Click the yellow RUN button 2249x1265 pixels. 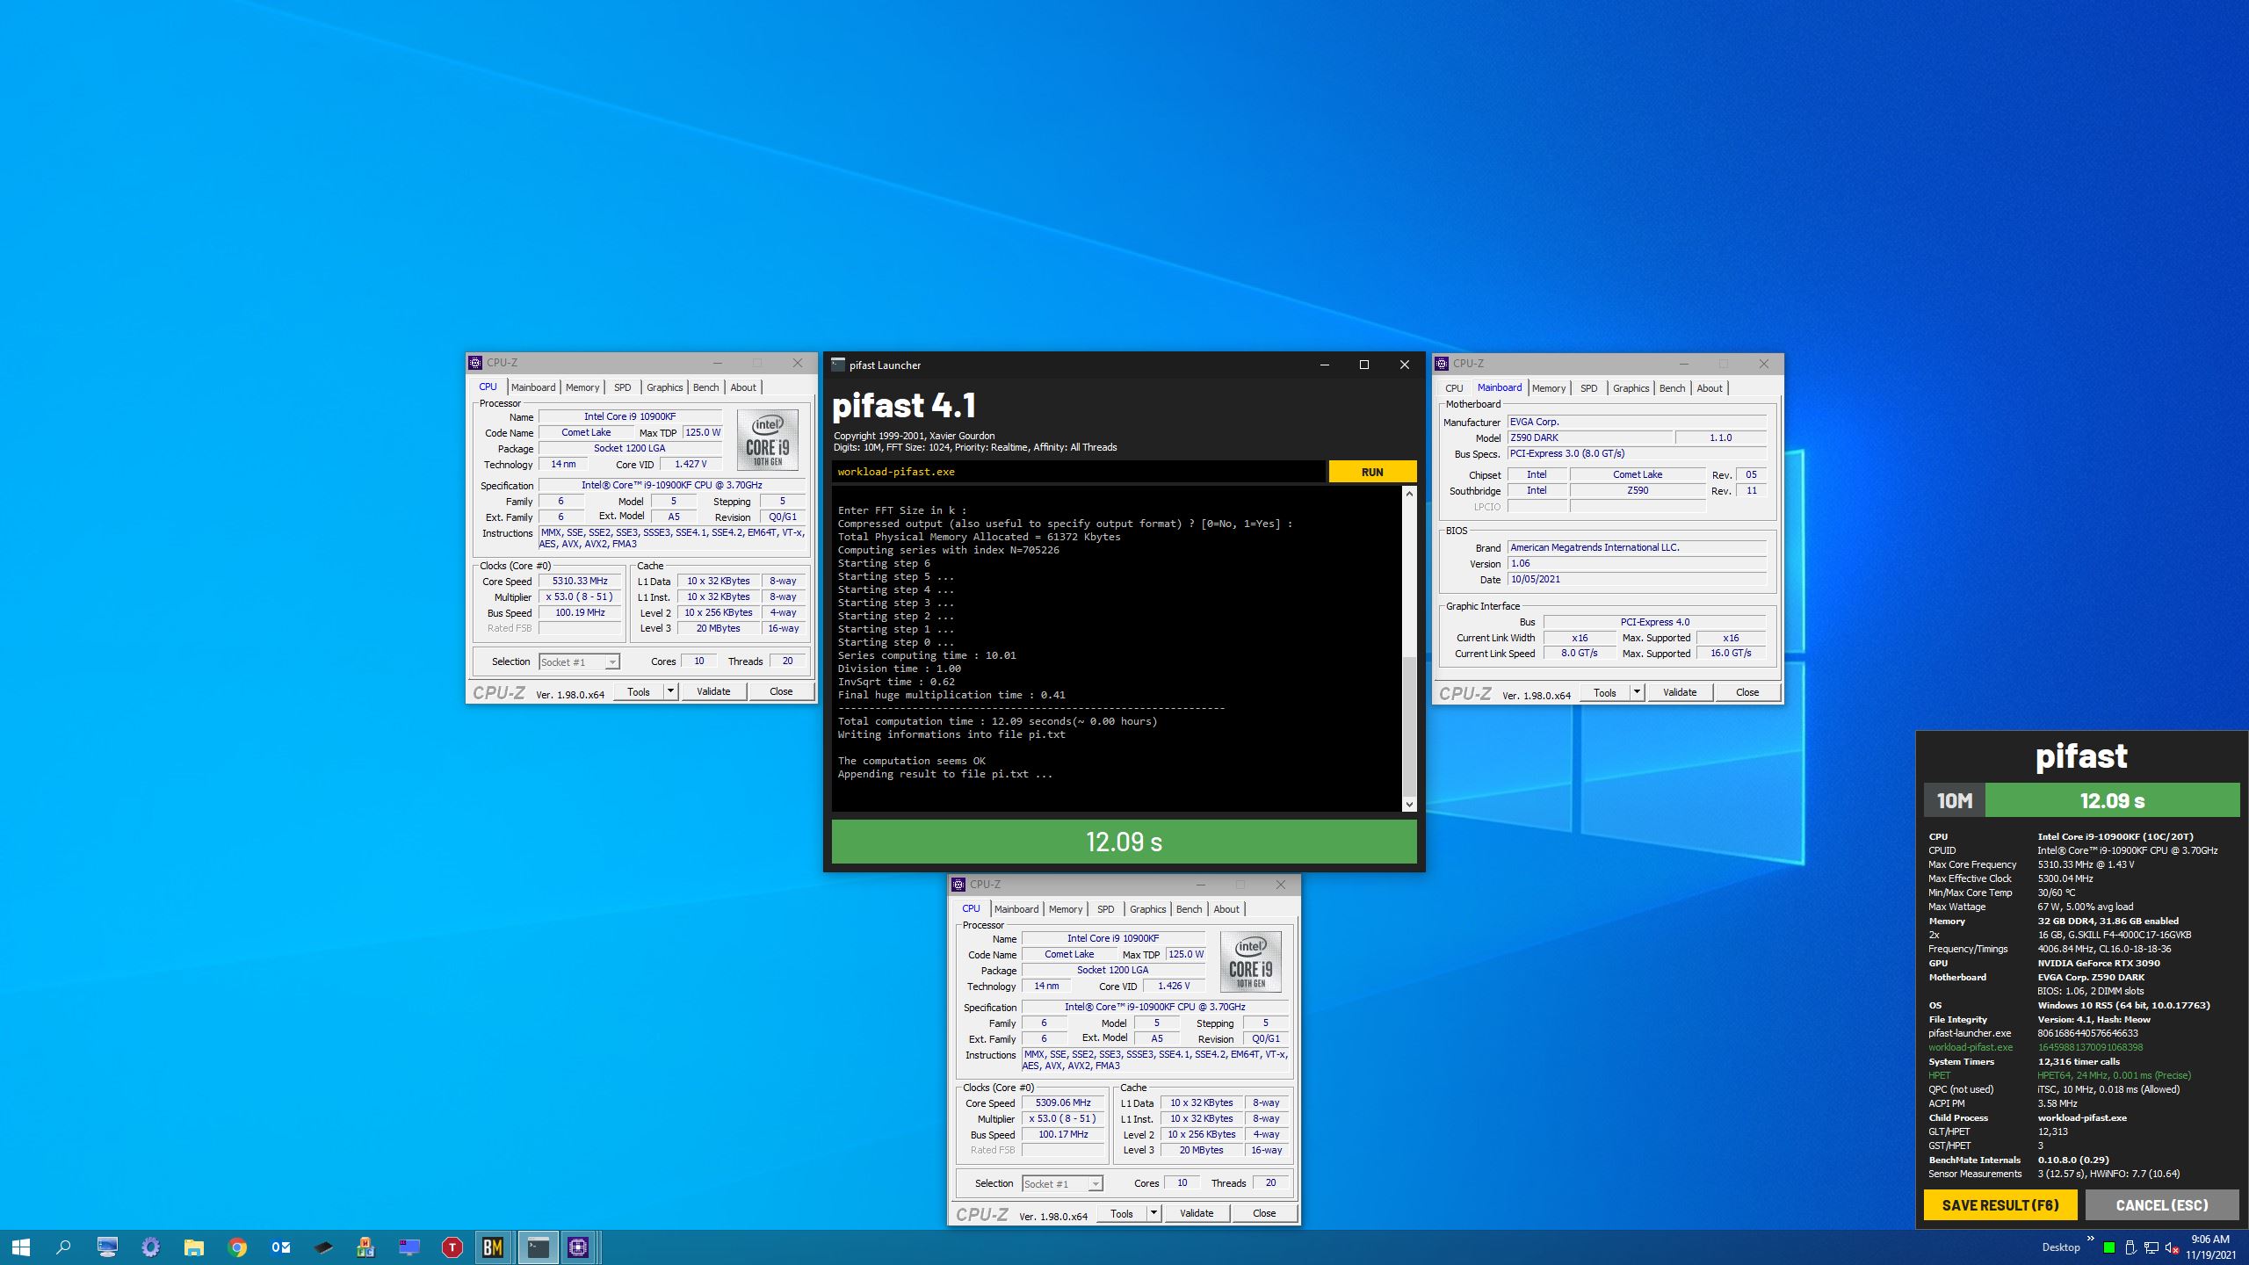[1372, 472]
